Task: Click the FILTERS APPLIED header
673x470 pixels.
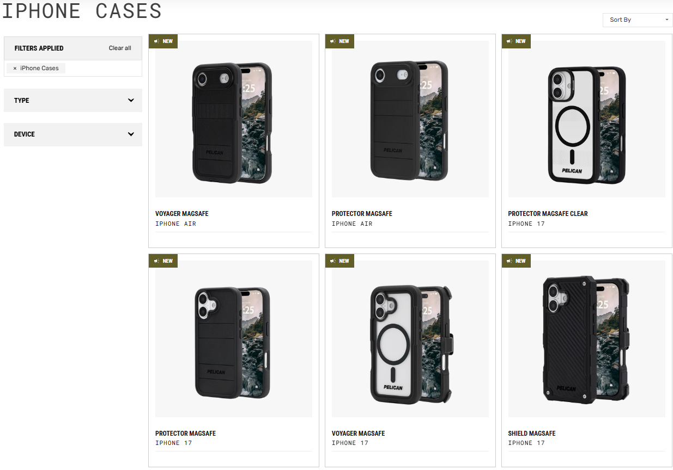Action: tap(39, 48)
